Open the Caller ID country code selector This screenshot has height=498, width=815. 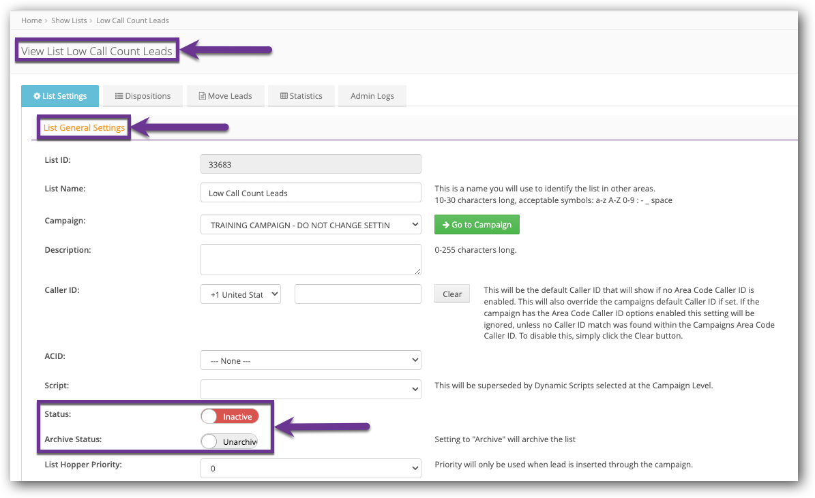240,294
